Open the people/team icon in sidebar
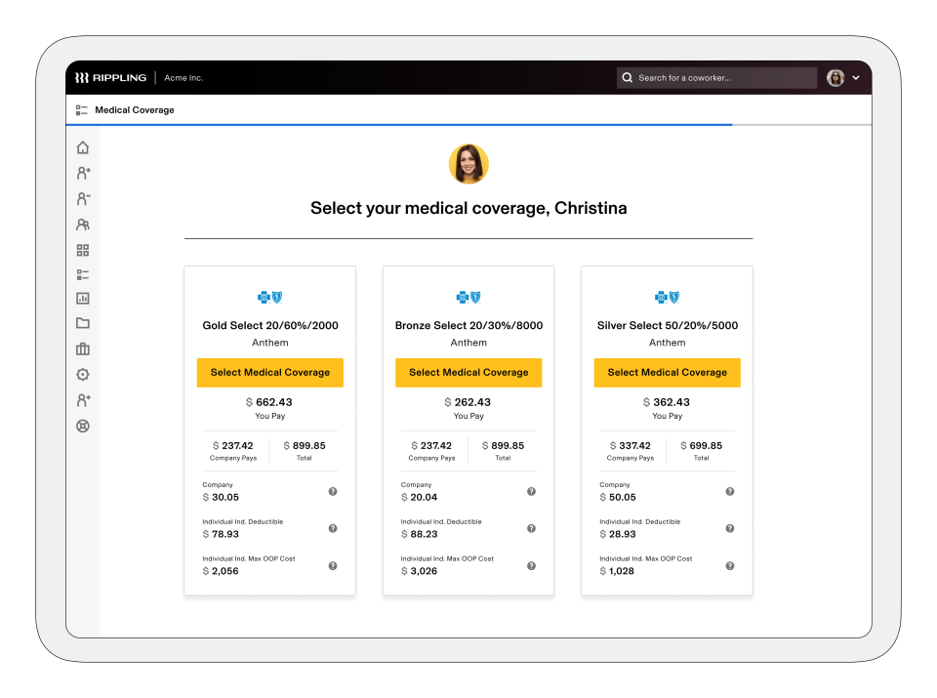This screenshot has height=698, width=937. click(83, 224)
